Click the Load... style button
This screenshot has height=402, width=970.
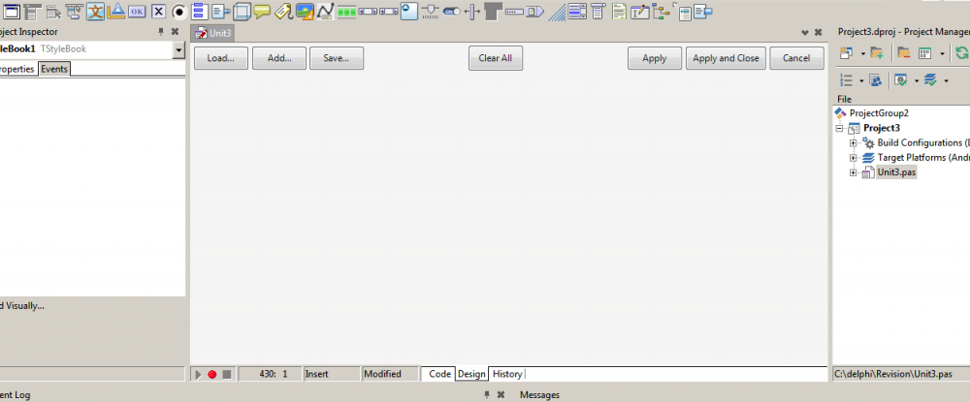[221, 58]
